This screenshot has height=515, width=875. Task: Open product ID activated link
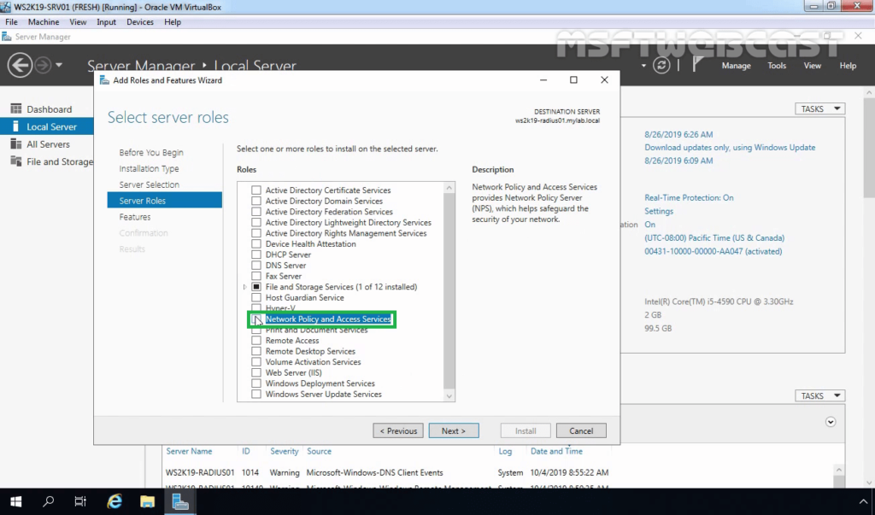[714, 251]
